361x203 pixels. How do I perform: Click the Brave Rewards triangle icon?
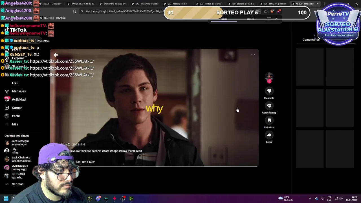[279, 11]
